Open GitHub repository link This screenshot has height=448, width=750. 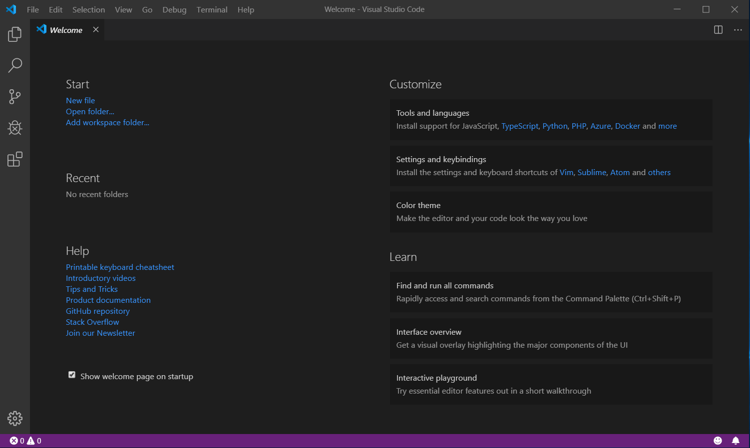click(98, 311)
